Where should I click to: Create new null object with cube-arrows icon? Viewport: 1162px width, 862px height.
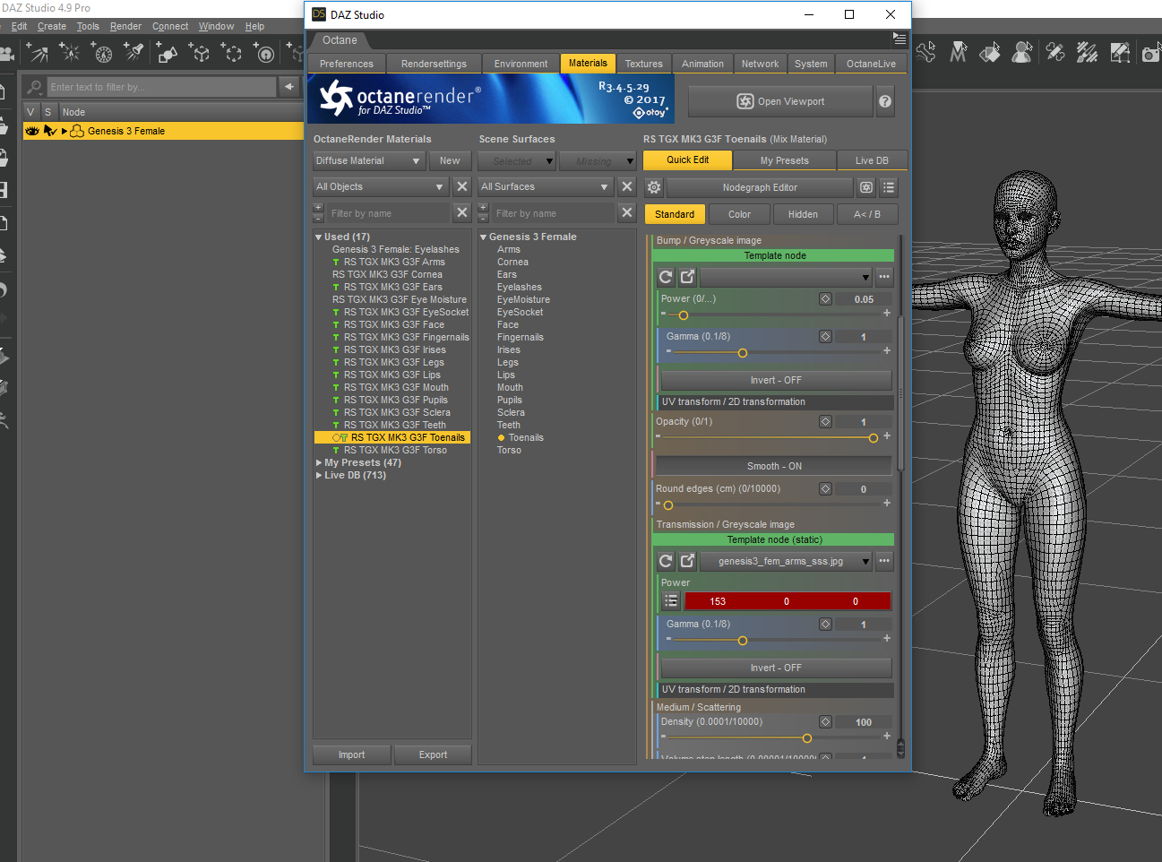pyautogui.click(x=200, y=54)
